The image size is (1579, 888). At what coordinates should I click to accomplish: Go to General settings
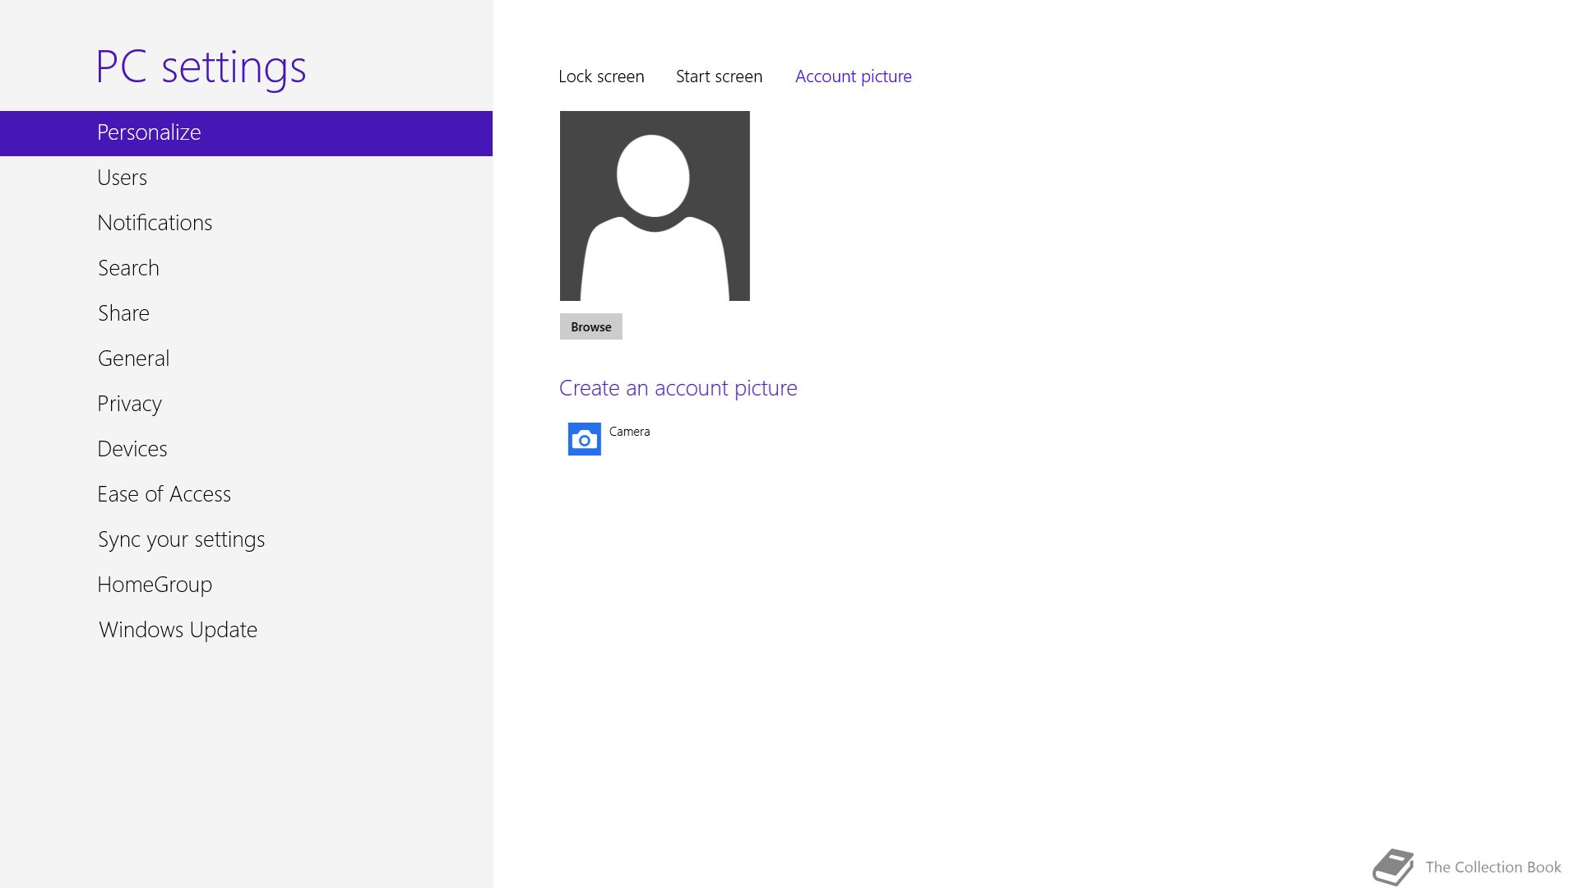tap(246, 358)
